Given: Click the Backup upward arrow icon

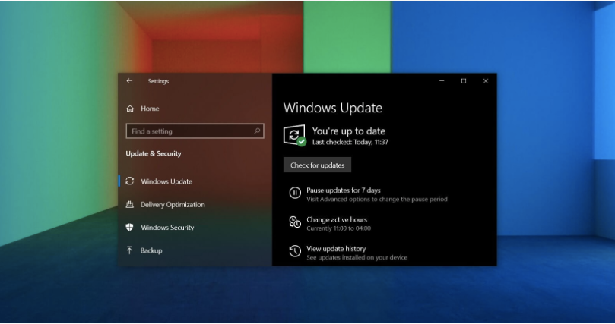Looking at the screenshot, I should point(129,250).
